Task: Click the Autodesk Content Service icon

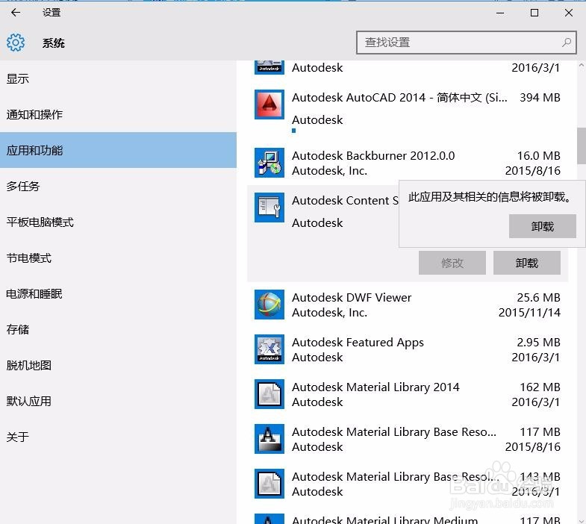Action: tap(269, 208)
